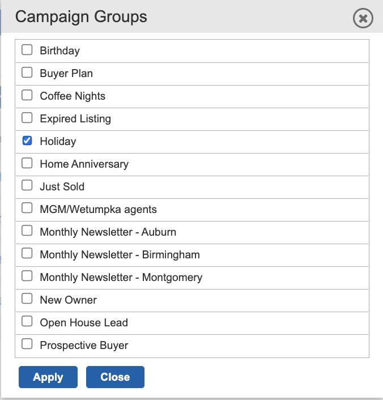Screen dimensions: 383x400
Task: Check Monthly Newsletter - Auburn box
Action: tap(27, 231)
